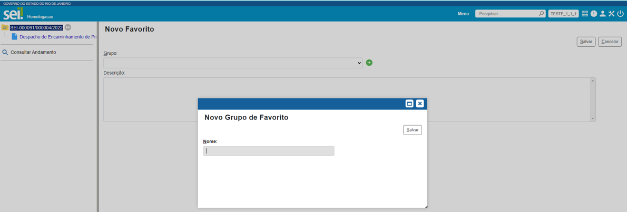Image resolution: width=628 pixels, height=212 pixels.
Task: Open the process control grid icon
Action: [x=585, y=14]
